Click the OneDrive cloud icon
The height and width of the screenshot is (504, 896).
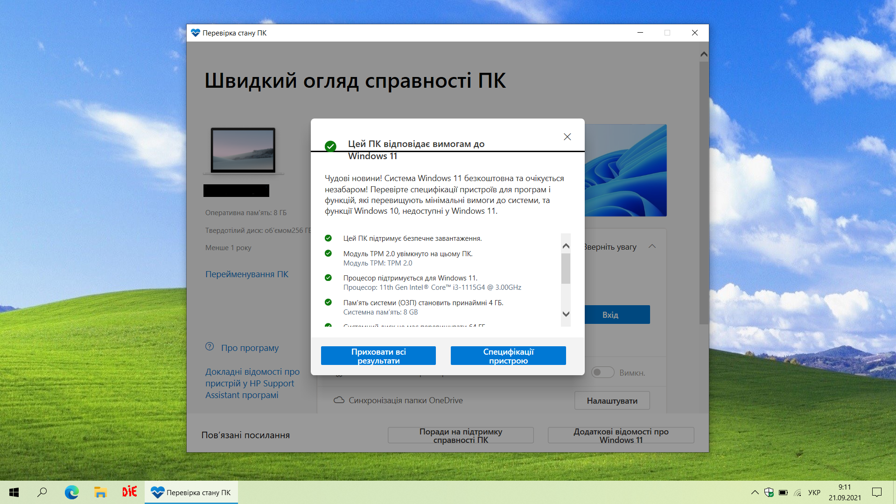(339, 400)
